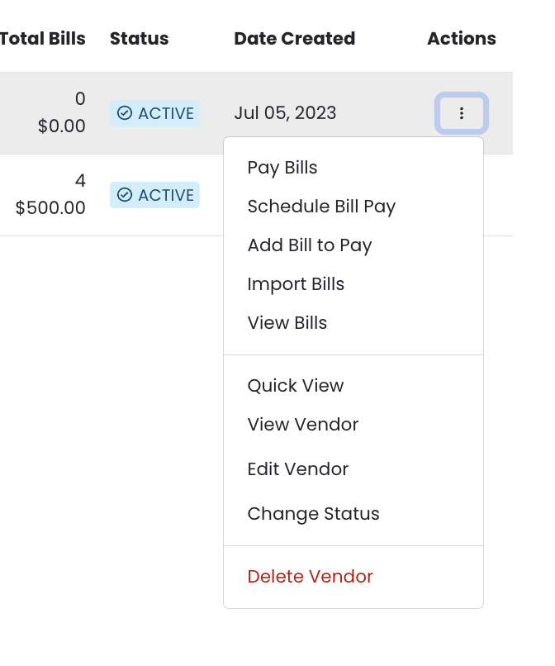Click the Actions column header
The image size is (555, 666).
(462, 39)
